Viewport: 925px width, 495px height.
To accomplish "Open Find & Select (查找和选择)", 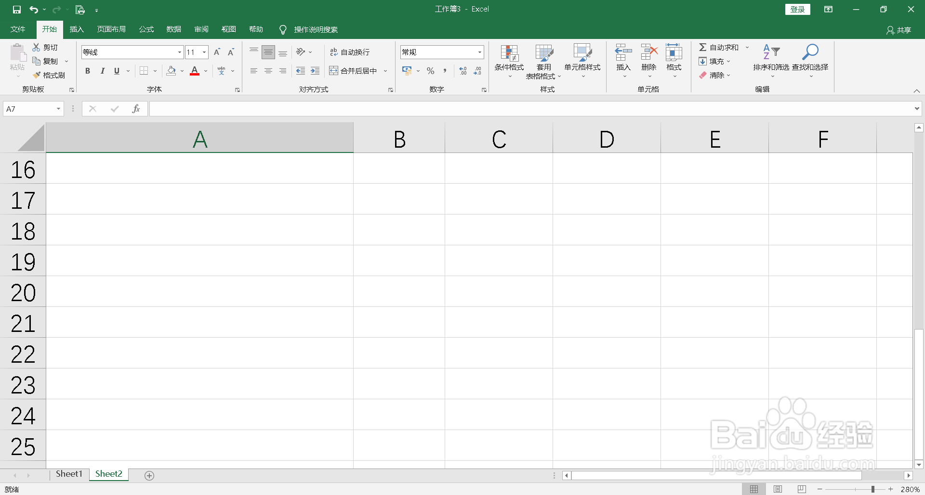I will click(x=810, y=60).
